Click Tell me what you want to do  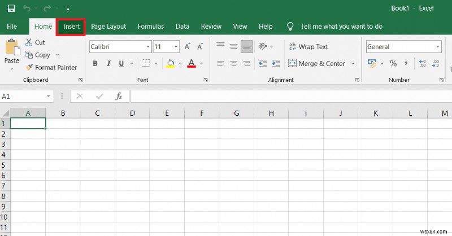(x=341, y=27)
